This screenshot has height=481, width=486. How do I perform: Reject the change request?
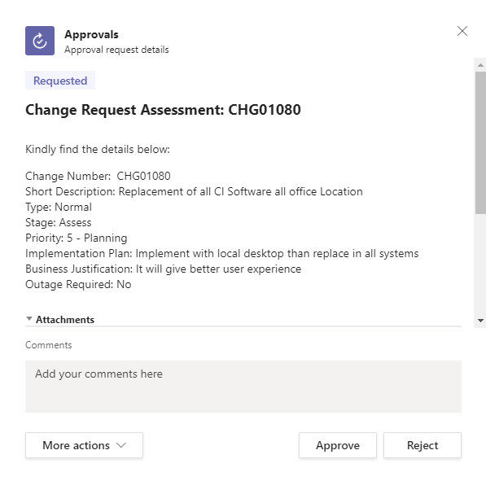pyautogui.click(x=423, y=445)
